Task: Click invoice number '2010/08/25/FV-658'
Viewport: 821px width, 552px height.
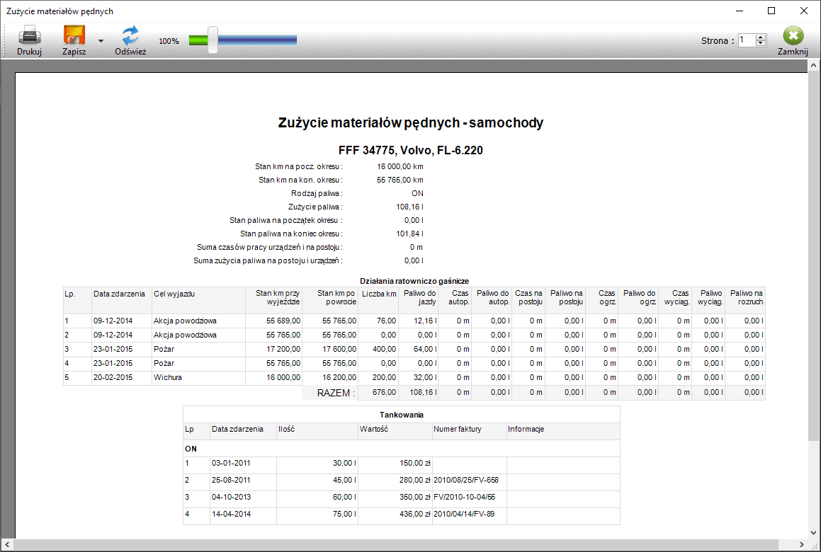Action: (x=466, y=480)
